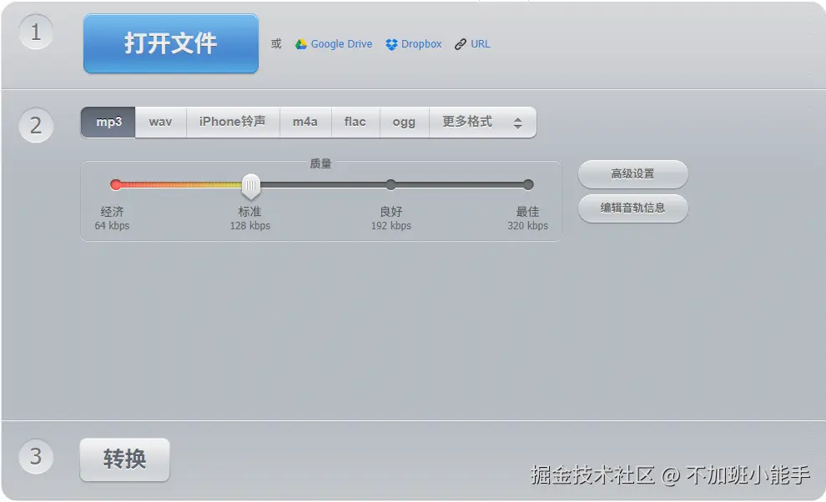
Task: Set quality to the 良好 slider stop
Action: pos(390,184)
